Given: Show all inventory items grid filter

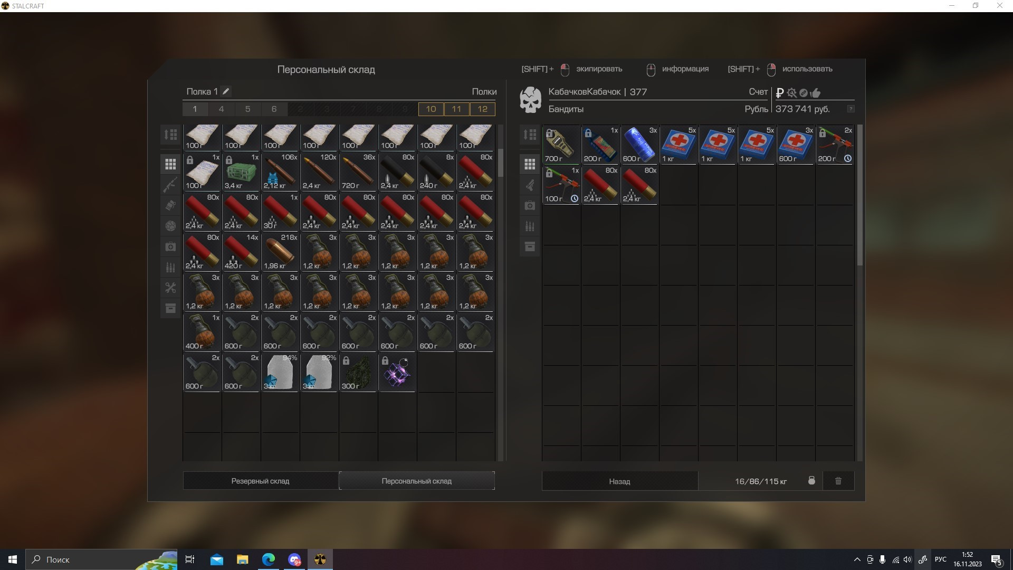Looking at the screenshot, I should [530, 164].
